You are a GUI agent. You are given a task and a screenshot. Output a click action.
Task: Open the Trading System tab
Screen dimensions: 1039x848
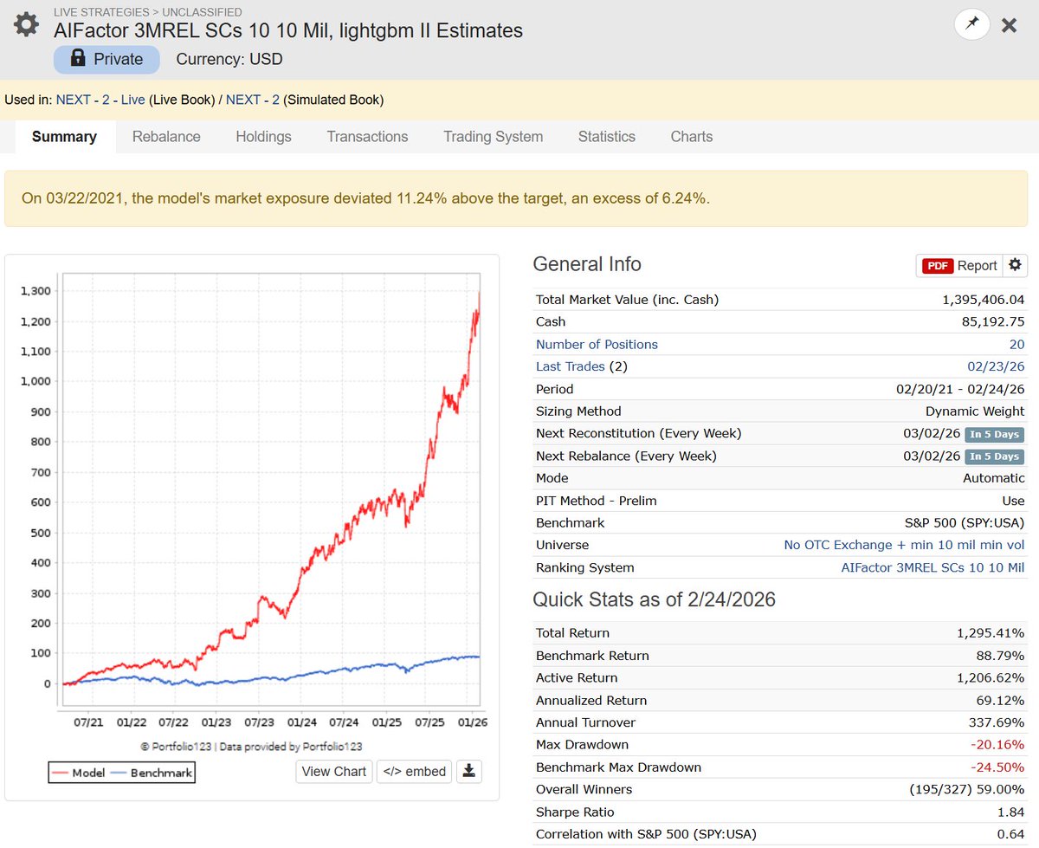click(493, 137)
